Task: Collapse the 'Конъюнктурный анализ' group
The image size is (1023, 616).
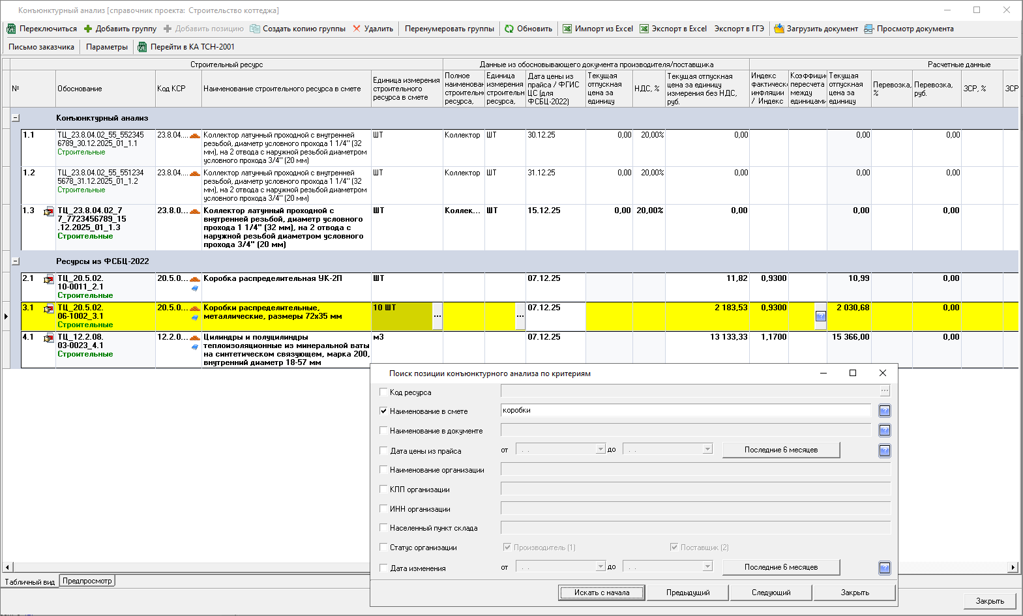Action: pos(16,118)
